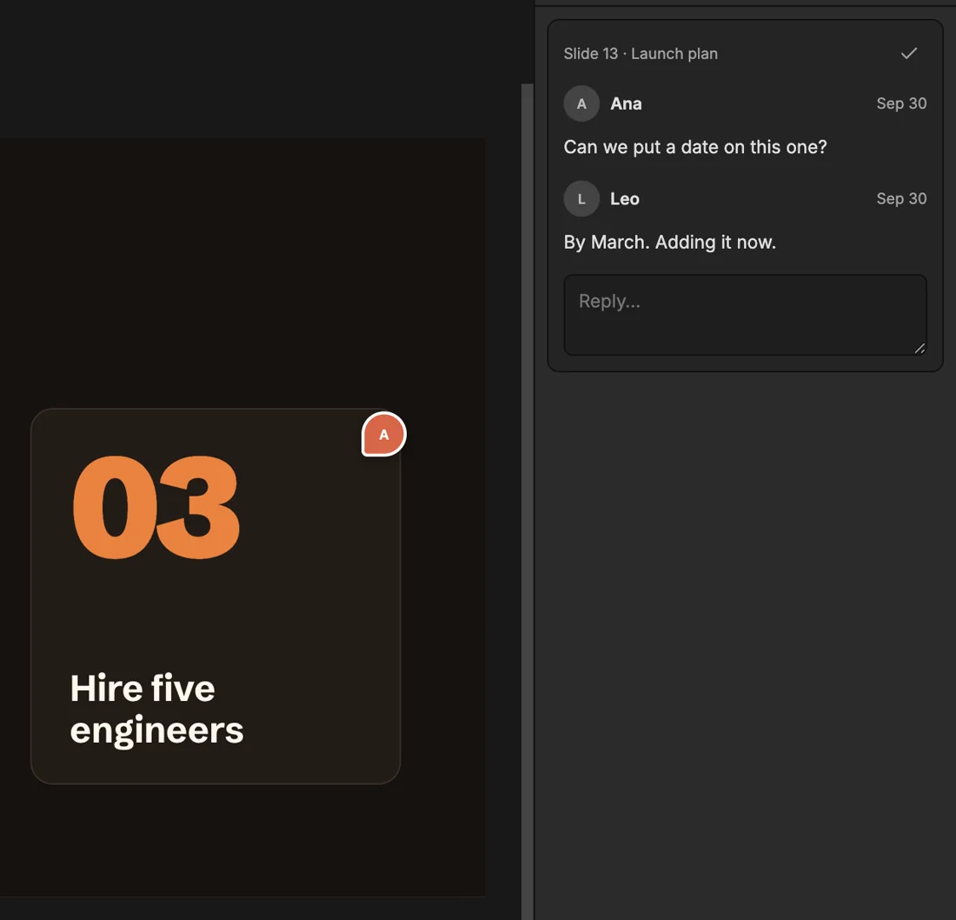Click Ana's avatar in the comment thread
The height and width of the screenshot is (920, 956).
coord(581,103)
